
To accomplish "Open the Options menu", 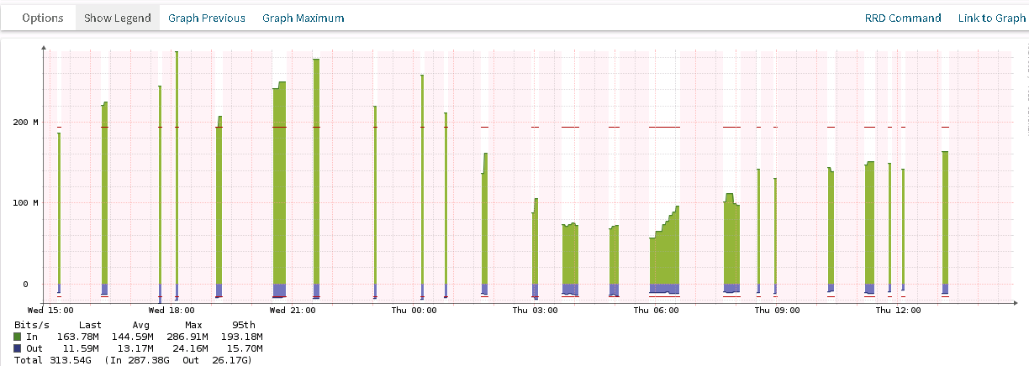I will pyautogui.click(x=43, y=18).
